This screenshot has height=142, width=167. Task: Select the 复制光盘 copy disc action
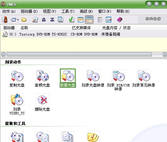(x=17, y=78)
